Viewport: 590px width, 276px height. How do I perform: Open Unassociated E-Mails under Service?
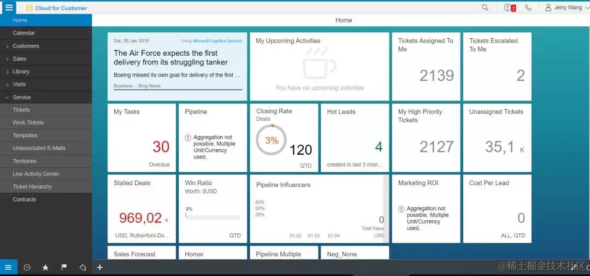pyautogui.click(x=46, y=148)
